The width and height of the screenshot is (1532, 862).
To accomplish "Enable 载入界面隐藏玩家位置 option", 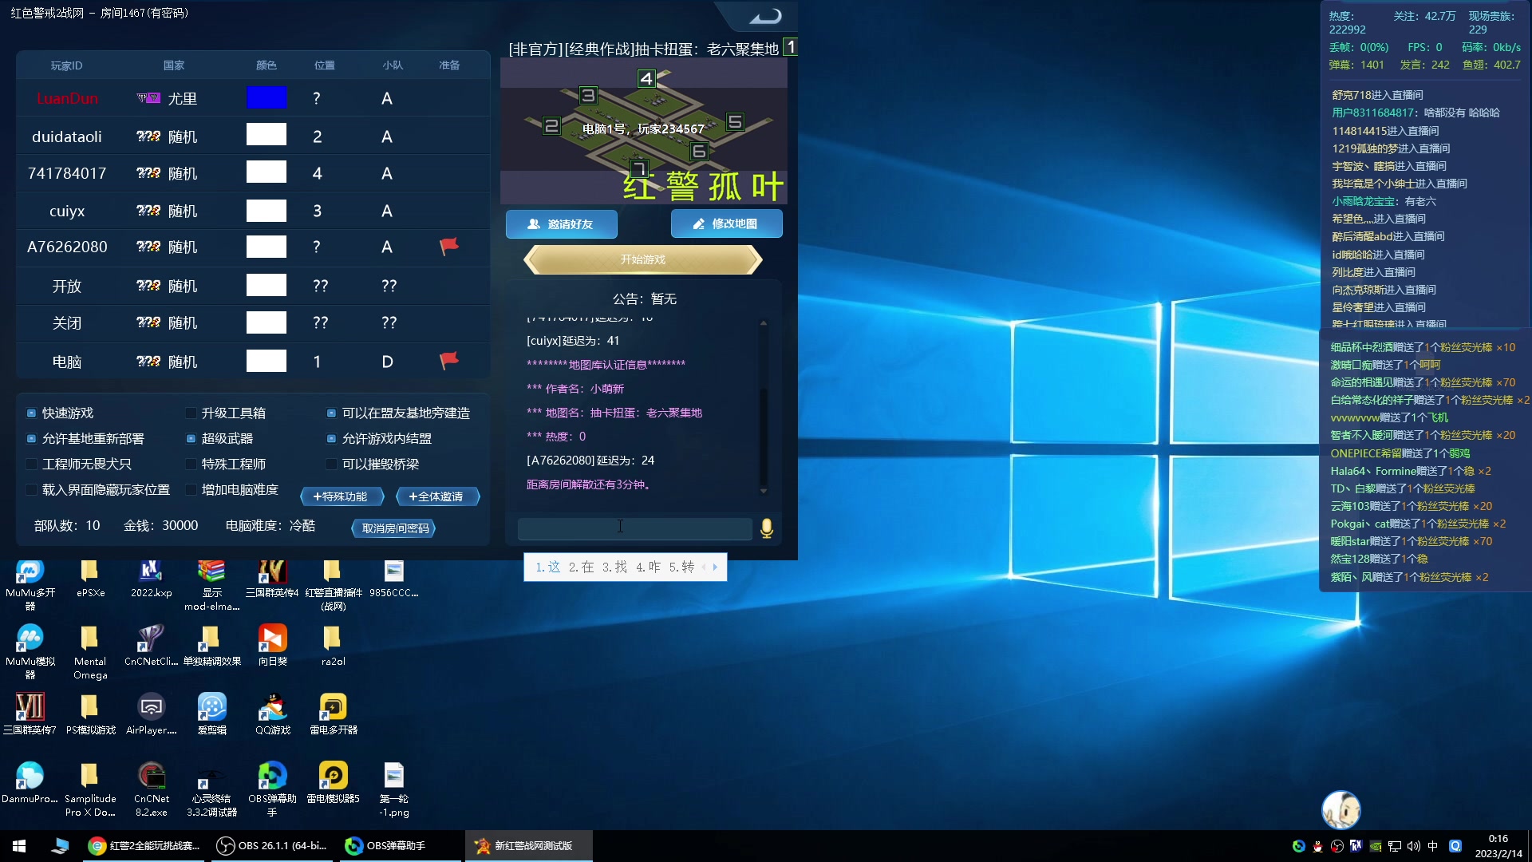I will [31, 490].
